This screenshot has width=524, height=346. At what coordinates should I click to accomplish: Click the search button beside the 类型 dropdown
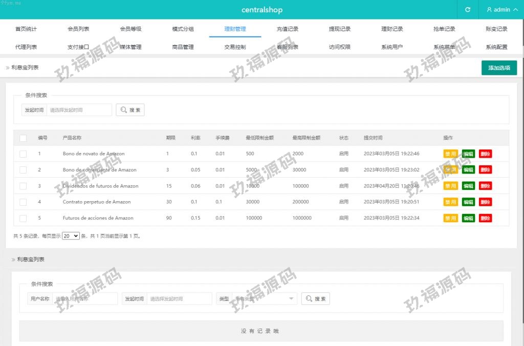tap(315, 299)
